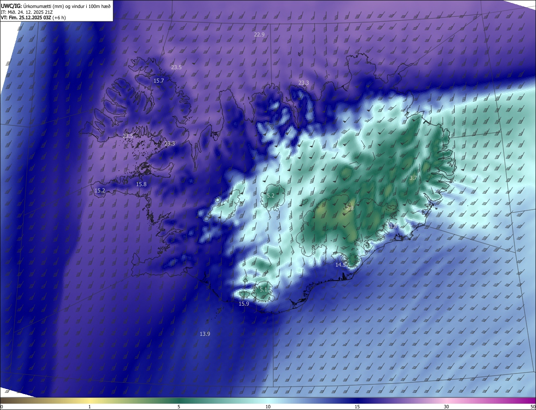The width and height of the screenshot is (536, 410).
Task: Click the 0 tick on the color scale
Action: (x=2, y=407)
